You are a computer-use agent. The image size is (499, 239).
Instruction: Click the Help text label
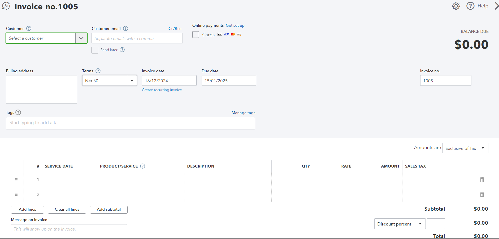[483, 6]
